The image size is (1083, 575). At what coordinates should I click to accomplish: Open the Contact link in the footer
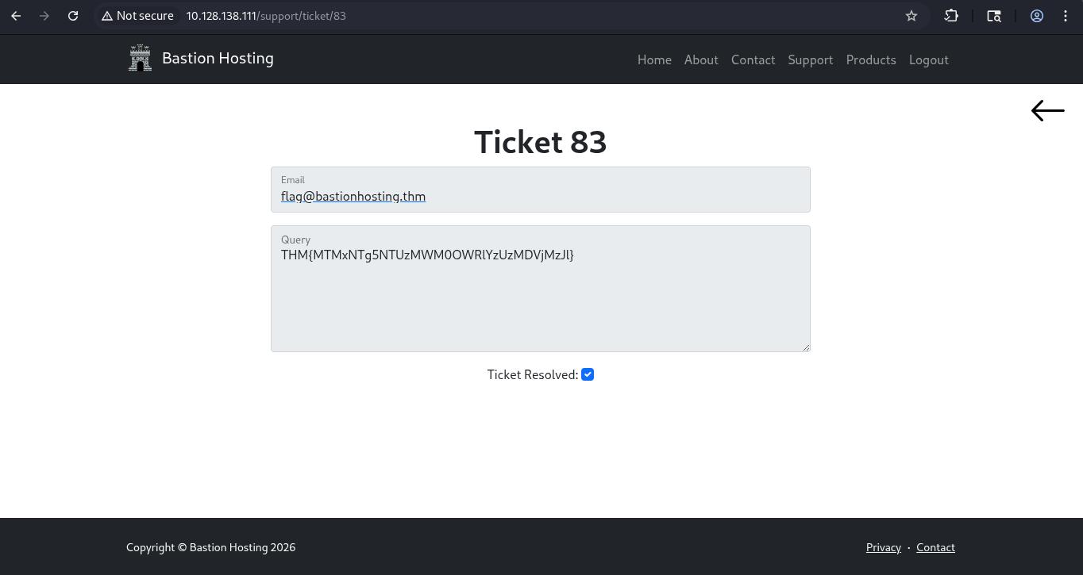click(x=935, y=547)
